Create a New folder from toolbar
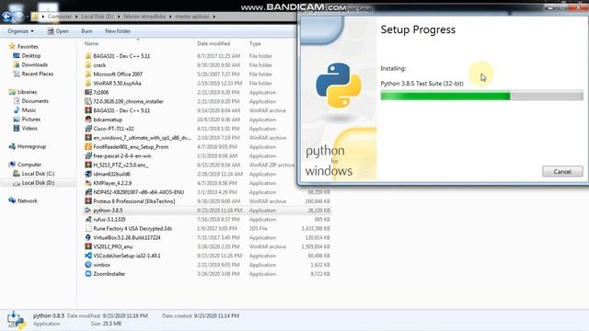Viewport: 589px width, 331px height. (118, 31)
